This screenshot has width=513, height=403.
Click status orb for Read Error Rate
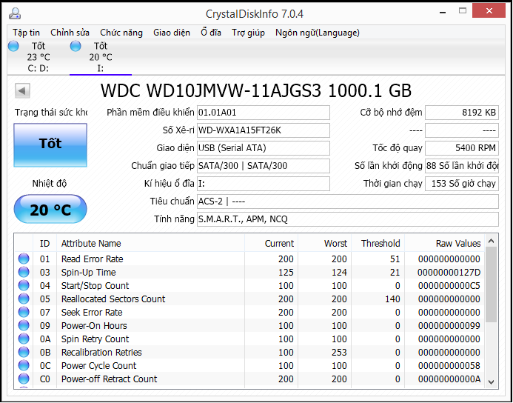coord(24,259)
